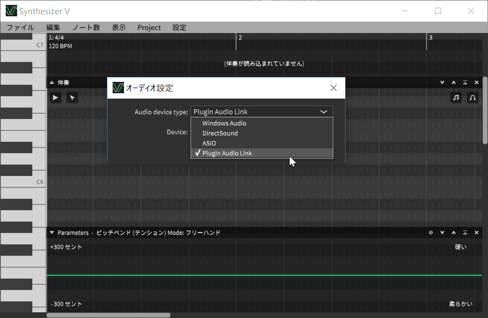Open the 表示 menu
Screen dimensions: 488x318
pyautogui.click(x=119, y=28)
